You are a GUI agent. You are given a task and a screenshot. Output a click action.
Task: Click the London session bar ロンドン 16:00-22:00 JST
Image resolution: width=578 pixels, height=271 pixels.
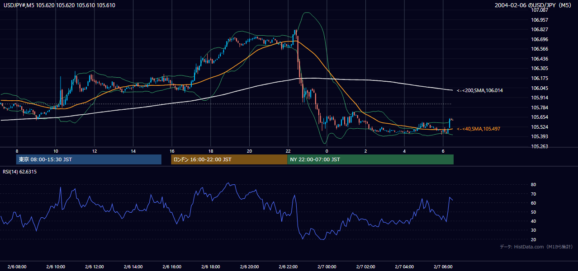[229, 159]
